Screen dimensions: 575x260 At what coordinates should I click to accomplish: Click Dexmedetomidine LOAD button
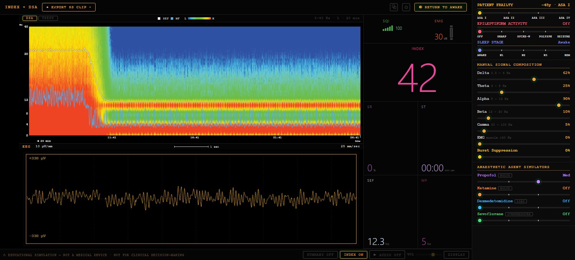coord(521,201)
